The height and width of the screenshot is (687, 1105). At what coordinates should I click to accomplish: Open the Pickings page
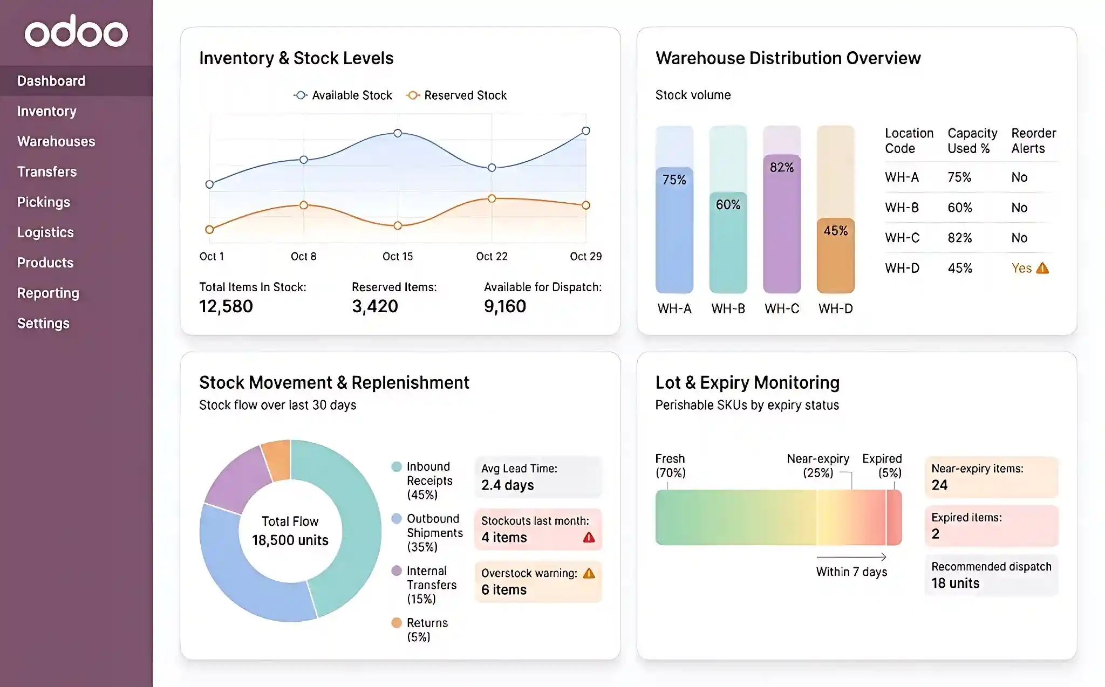pyautogui.click(x=43, y=202)
